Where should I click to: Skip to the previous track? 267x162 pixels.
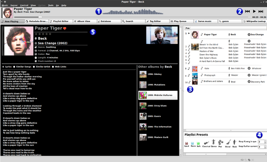[x=247, y=11]
